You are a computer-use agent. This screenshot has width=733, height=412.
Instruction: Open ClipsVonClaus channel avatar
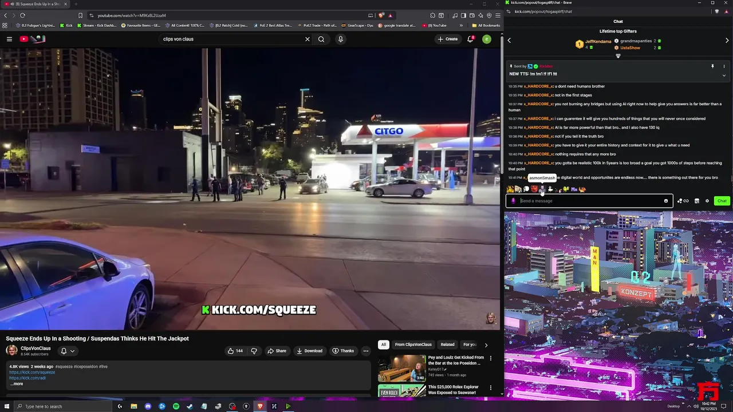[11, 350]
